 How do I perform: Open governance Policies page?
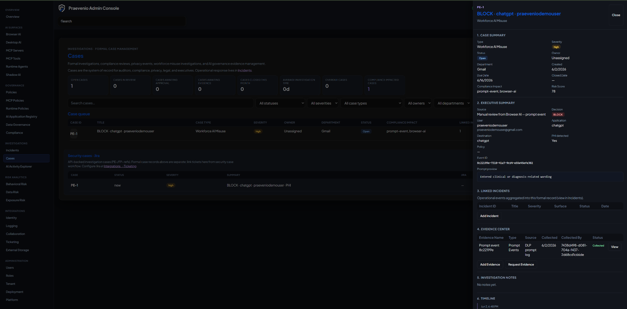click(11, 92)
